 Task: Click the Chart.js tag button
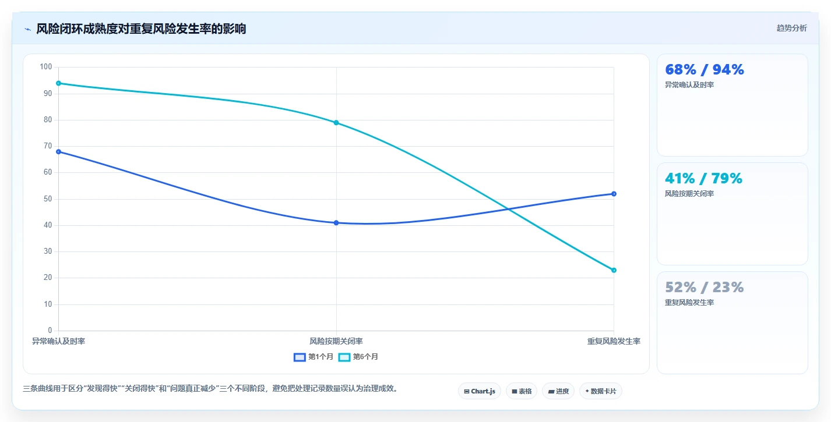pos(480,391)
